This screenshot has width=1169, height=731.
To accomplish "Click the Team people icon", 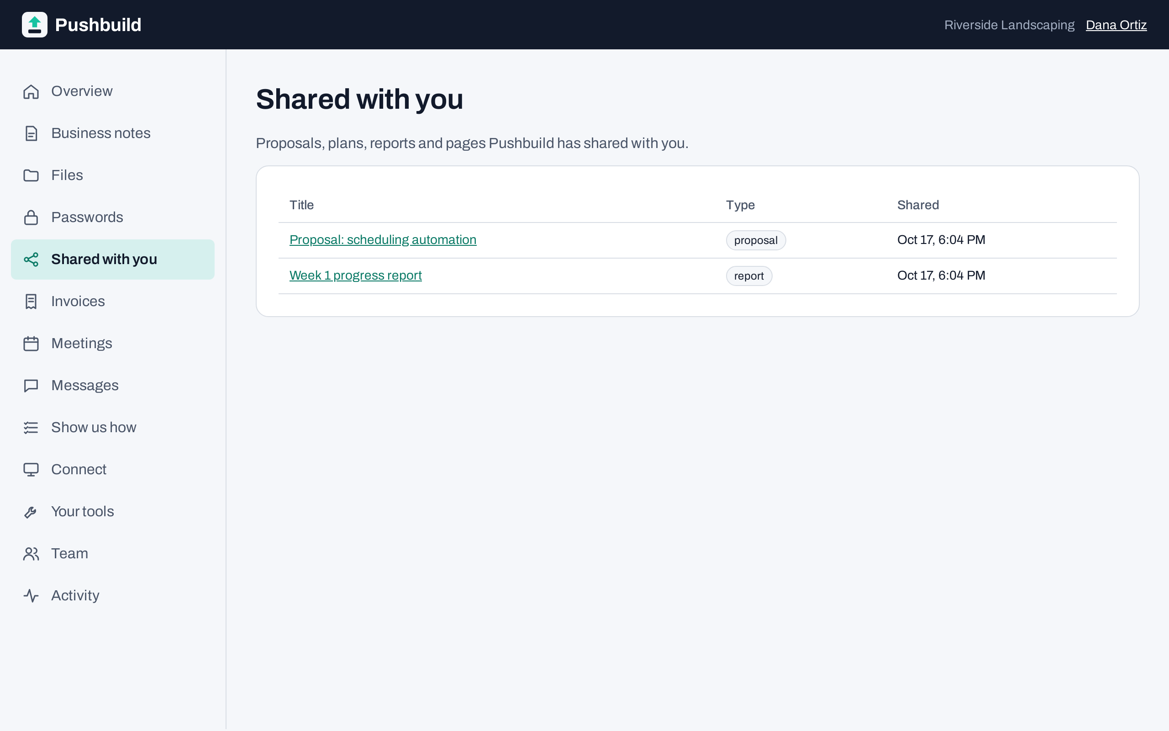I will point(31,554).
